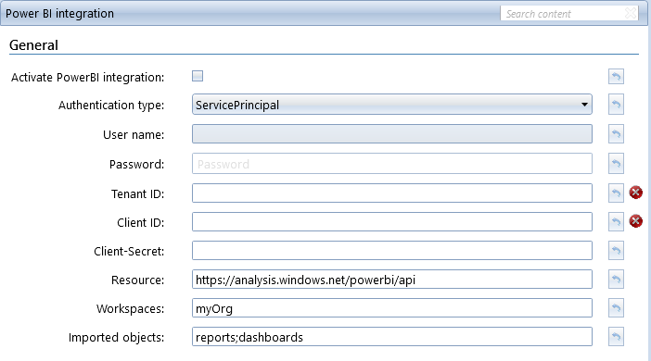Reset the Tenant ID field
651x361 pixels.
[x=616, y=193]
